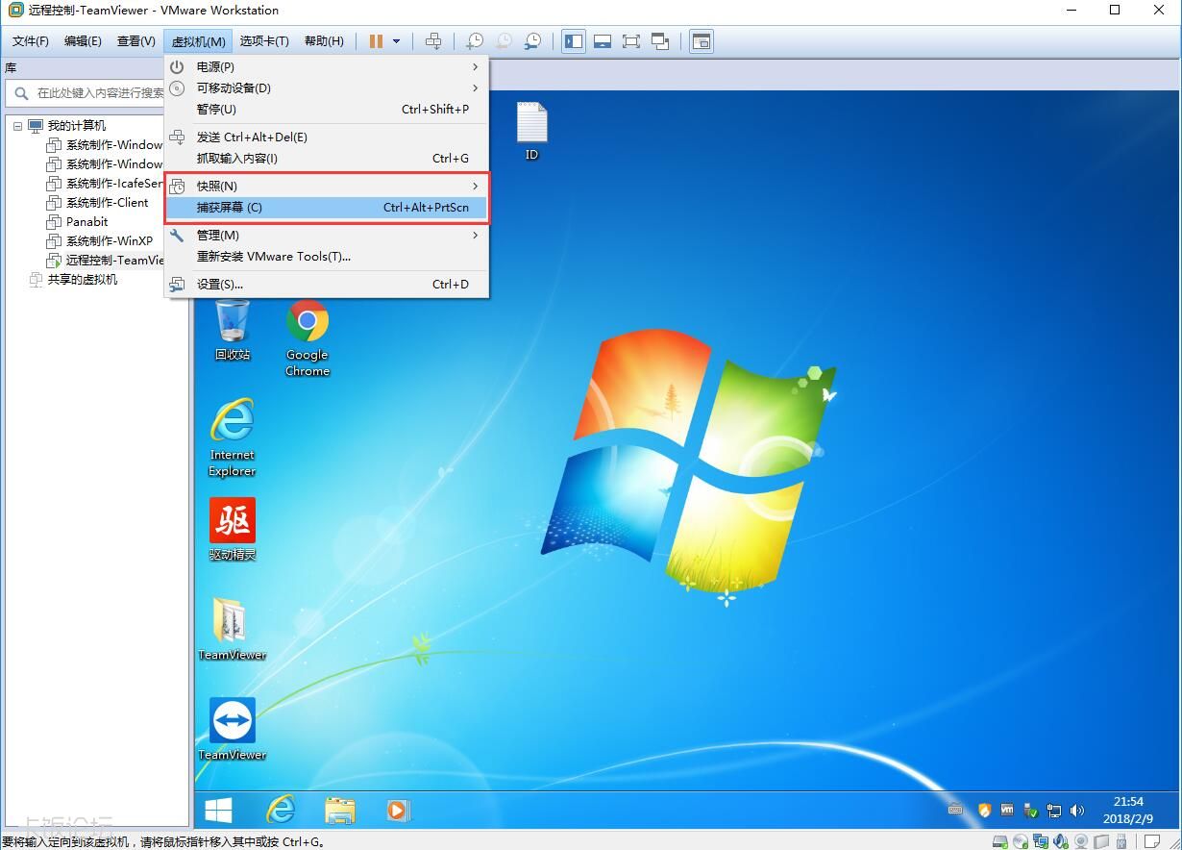Image resolution: width=1182 pixels, height=850 pixels.
Task: Choose 重新安装 VMware Tools(T)... menu item
Action: pyautogui.click(x=327, y=257)
